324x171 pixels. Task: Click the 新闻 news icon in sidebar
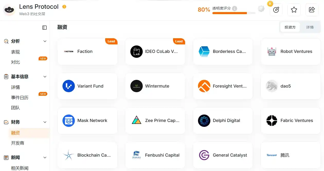coord(6,157)
